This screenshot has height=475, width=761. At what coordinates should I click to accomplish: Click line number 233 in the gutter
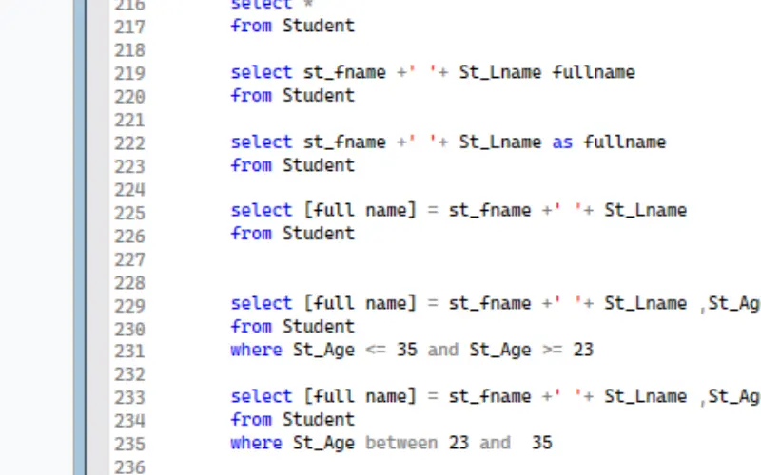[129, 397]
